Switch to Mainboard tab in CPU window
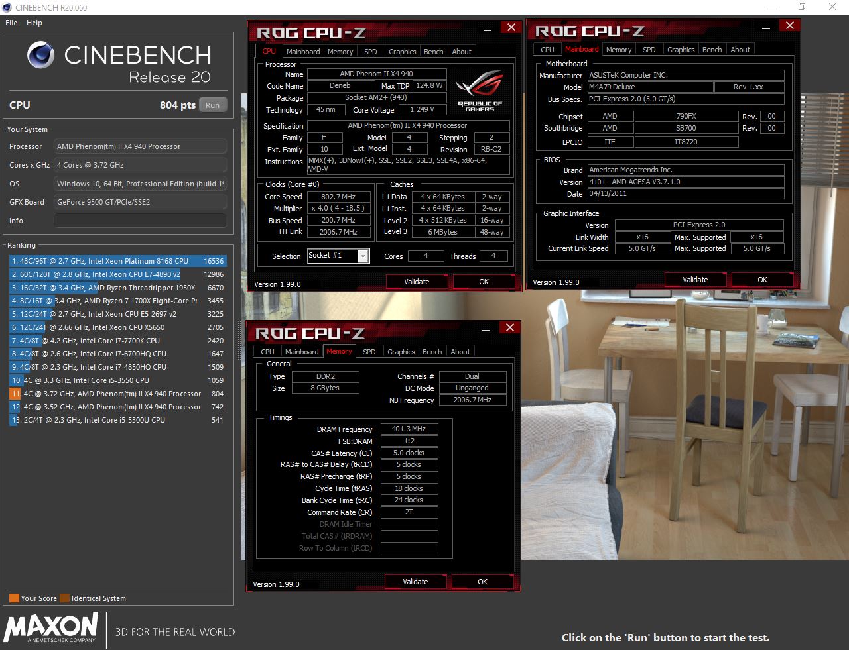This screenshot has width=849, height=650. tap(303, 52)
